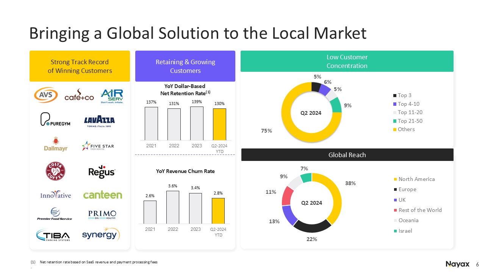Select the Top 21-50 legend swatch
Viewport: 485px width, 272px height.
tap(395, 121)
